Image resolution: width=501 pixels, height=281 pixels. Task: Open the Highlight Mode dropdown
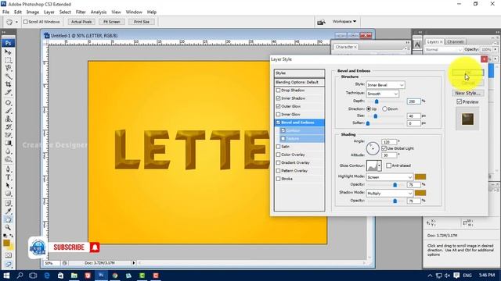point(390,177)
